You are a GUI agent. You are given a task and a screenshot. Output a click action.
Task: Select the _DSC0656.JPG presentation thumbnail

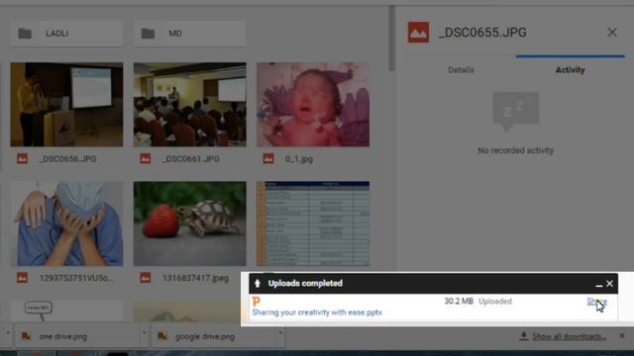(x=66, y=105)
